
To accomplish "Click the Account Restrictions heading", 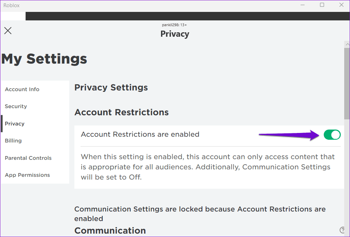I will pyautogui.click(x=121, y=113).
